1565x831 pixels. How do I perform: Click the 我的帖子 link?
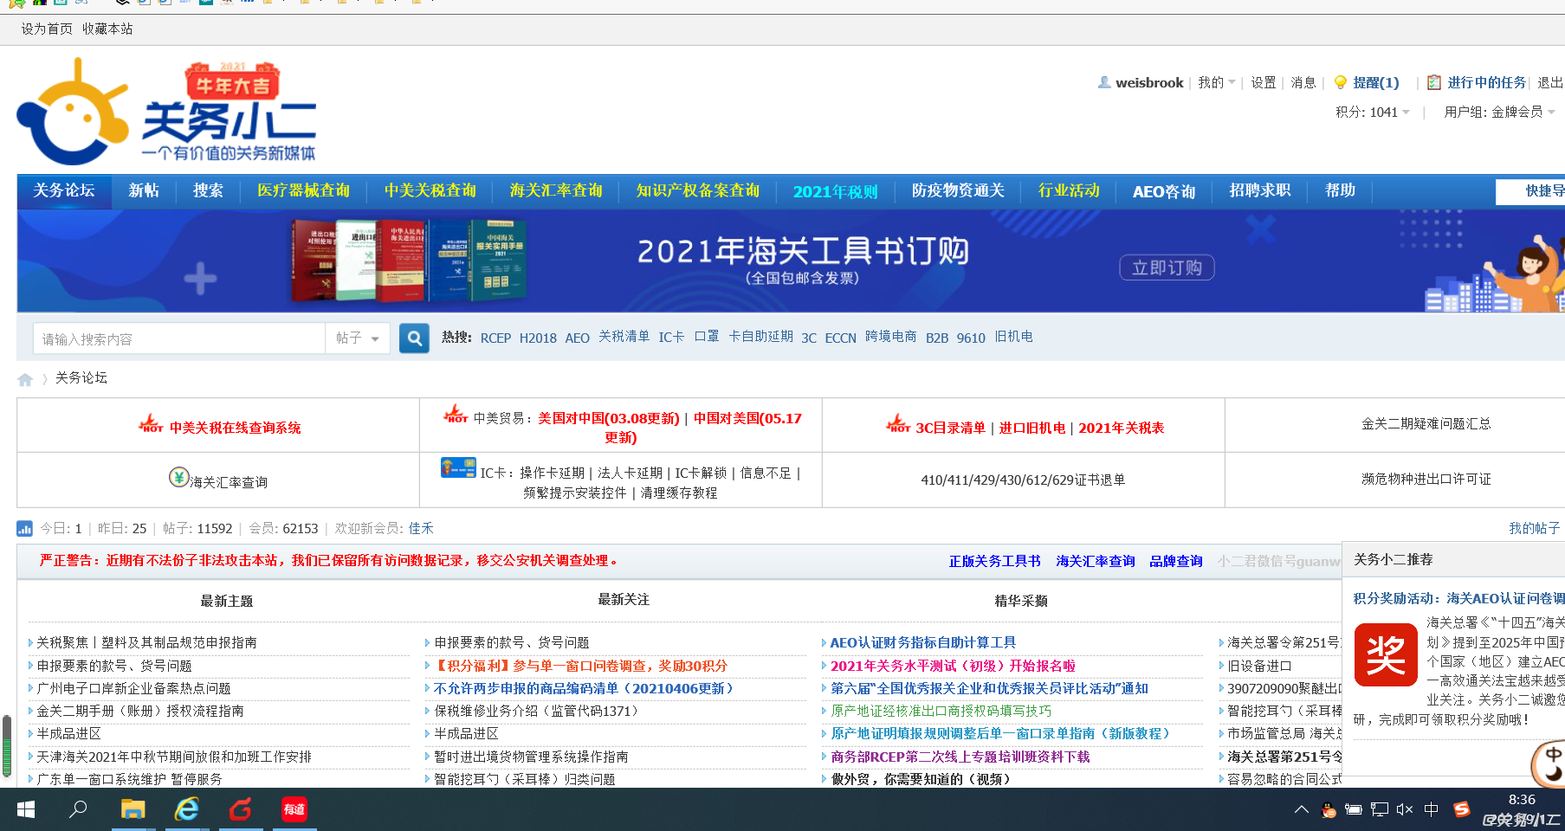pos(1535,528)
